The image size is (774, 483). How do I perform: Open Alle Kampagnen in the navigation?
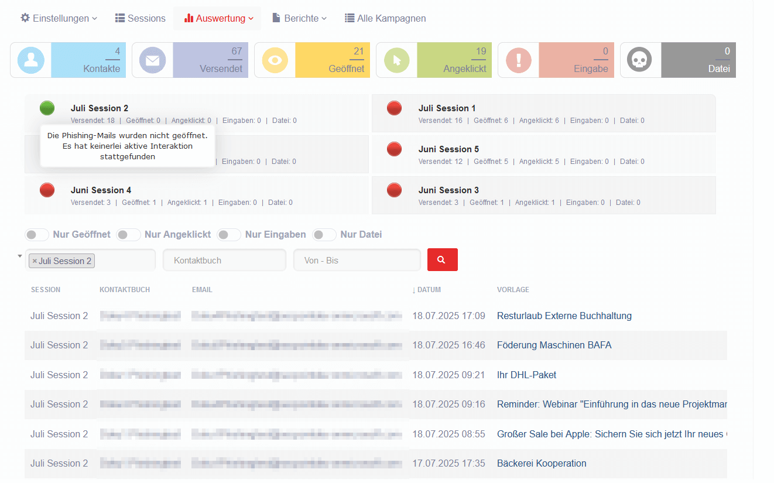385,18
